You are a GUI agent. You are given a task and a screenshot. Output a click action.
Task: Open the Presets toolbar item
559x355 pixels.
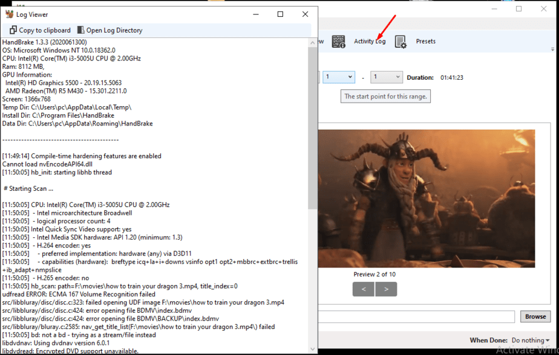(x=425, y=42)
